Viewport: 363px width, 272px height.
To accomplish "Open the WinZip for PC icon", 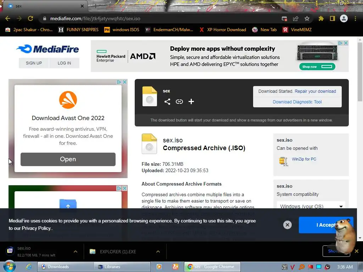I will pos(283,161).
